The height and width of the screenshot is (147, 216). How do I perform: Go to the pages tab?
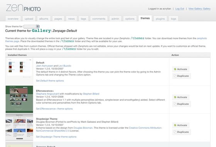58,19
